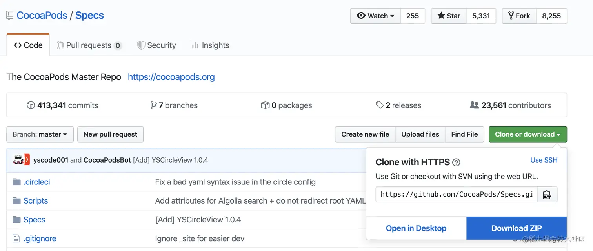The height and width of the screenshot is (251, 593).
Task: Click the Specs folder icon
Action: tap(16, 220)
